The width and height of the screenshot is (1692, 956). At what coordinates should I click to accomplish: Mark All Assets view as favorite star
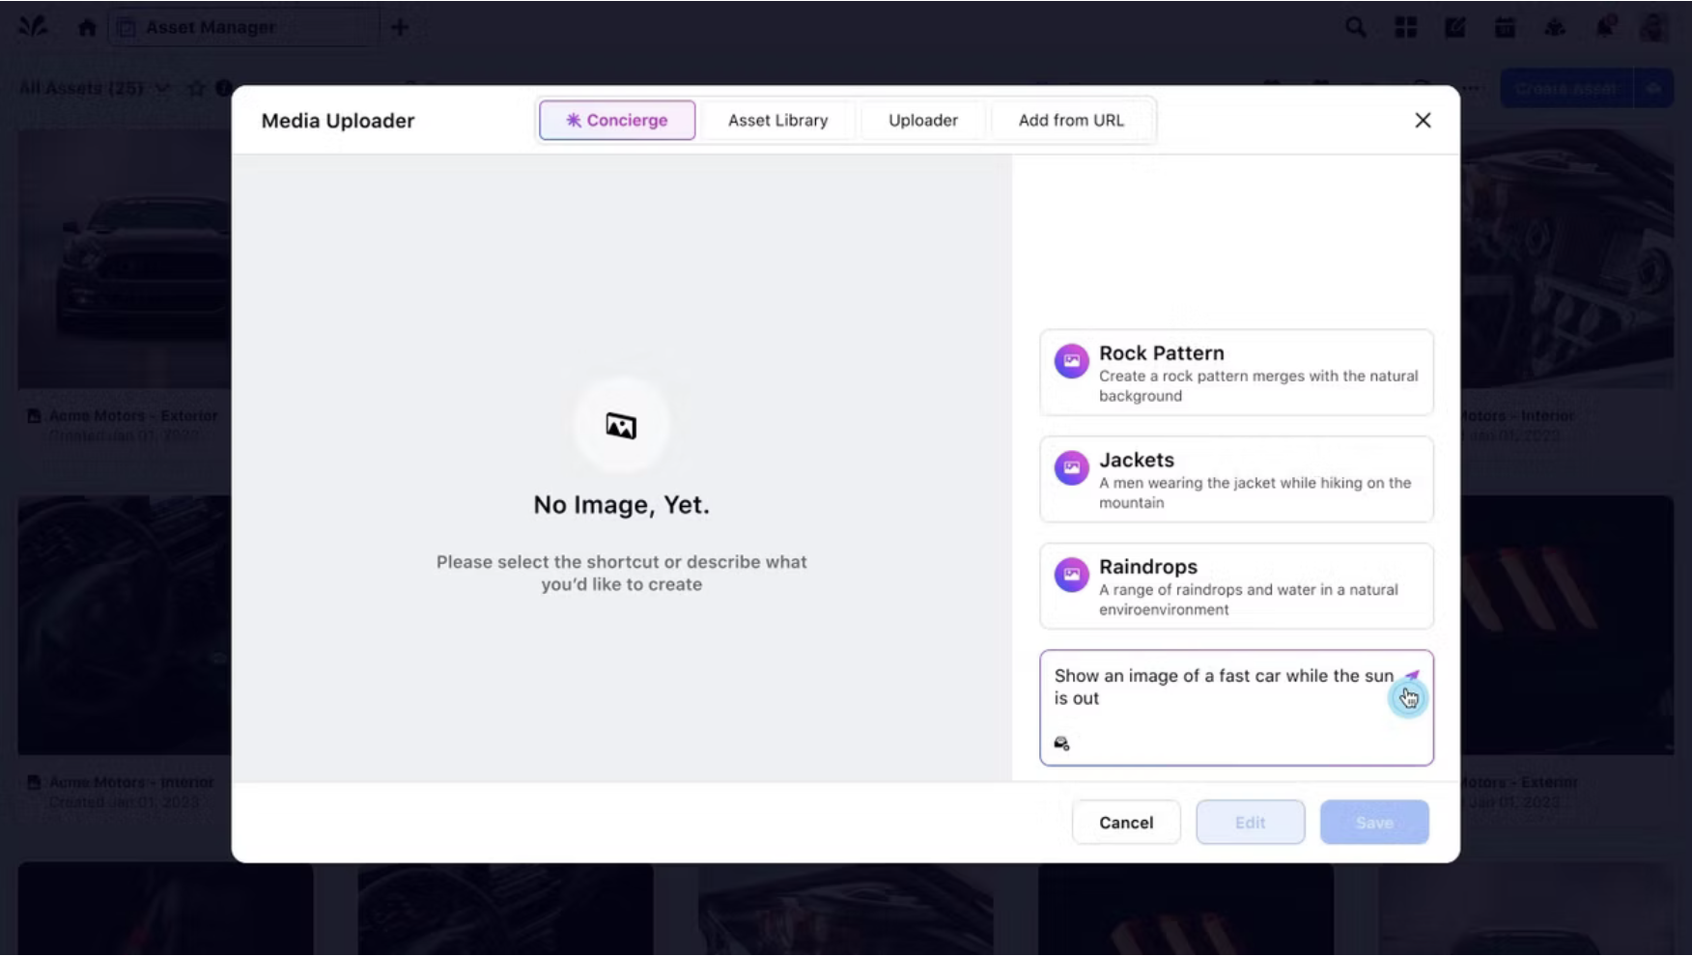[197, 88]
